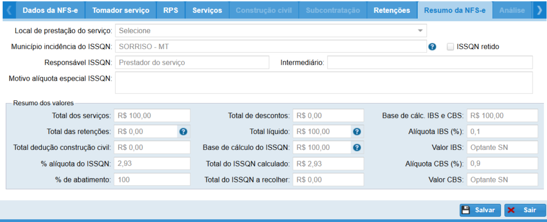Image resolution: width=547 pixels, height=222 pixels.
Task: Enable the ISSQN retido checkbox
Action: [x=450, y=46]
